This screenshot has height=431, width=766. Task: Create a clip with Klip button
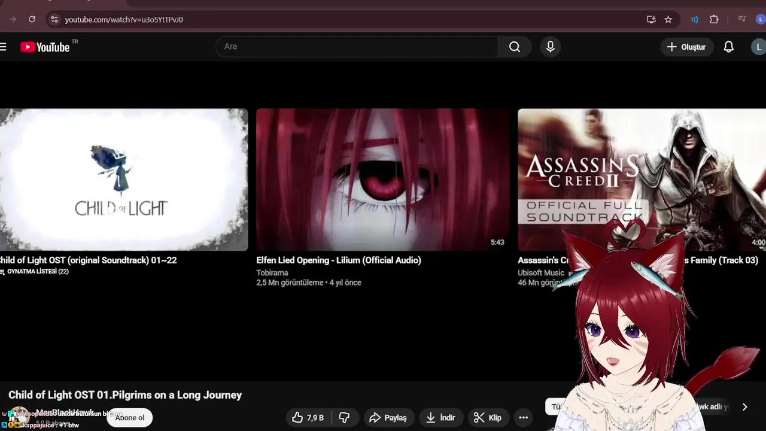click(488, 418)
